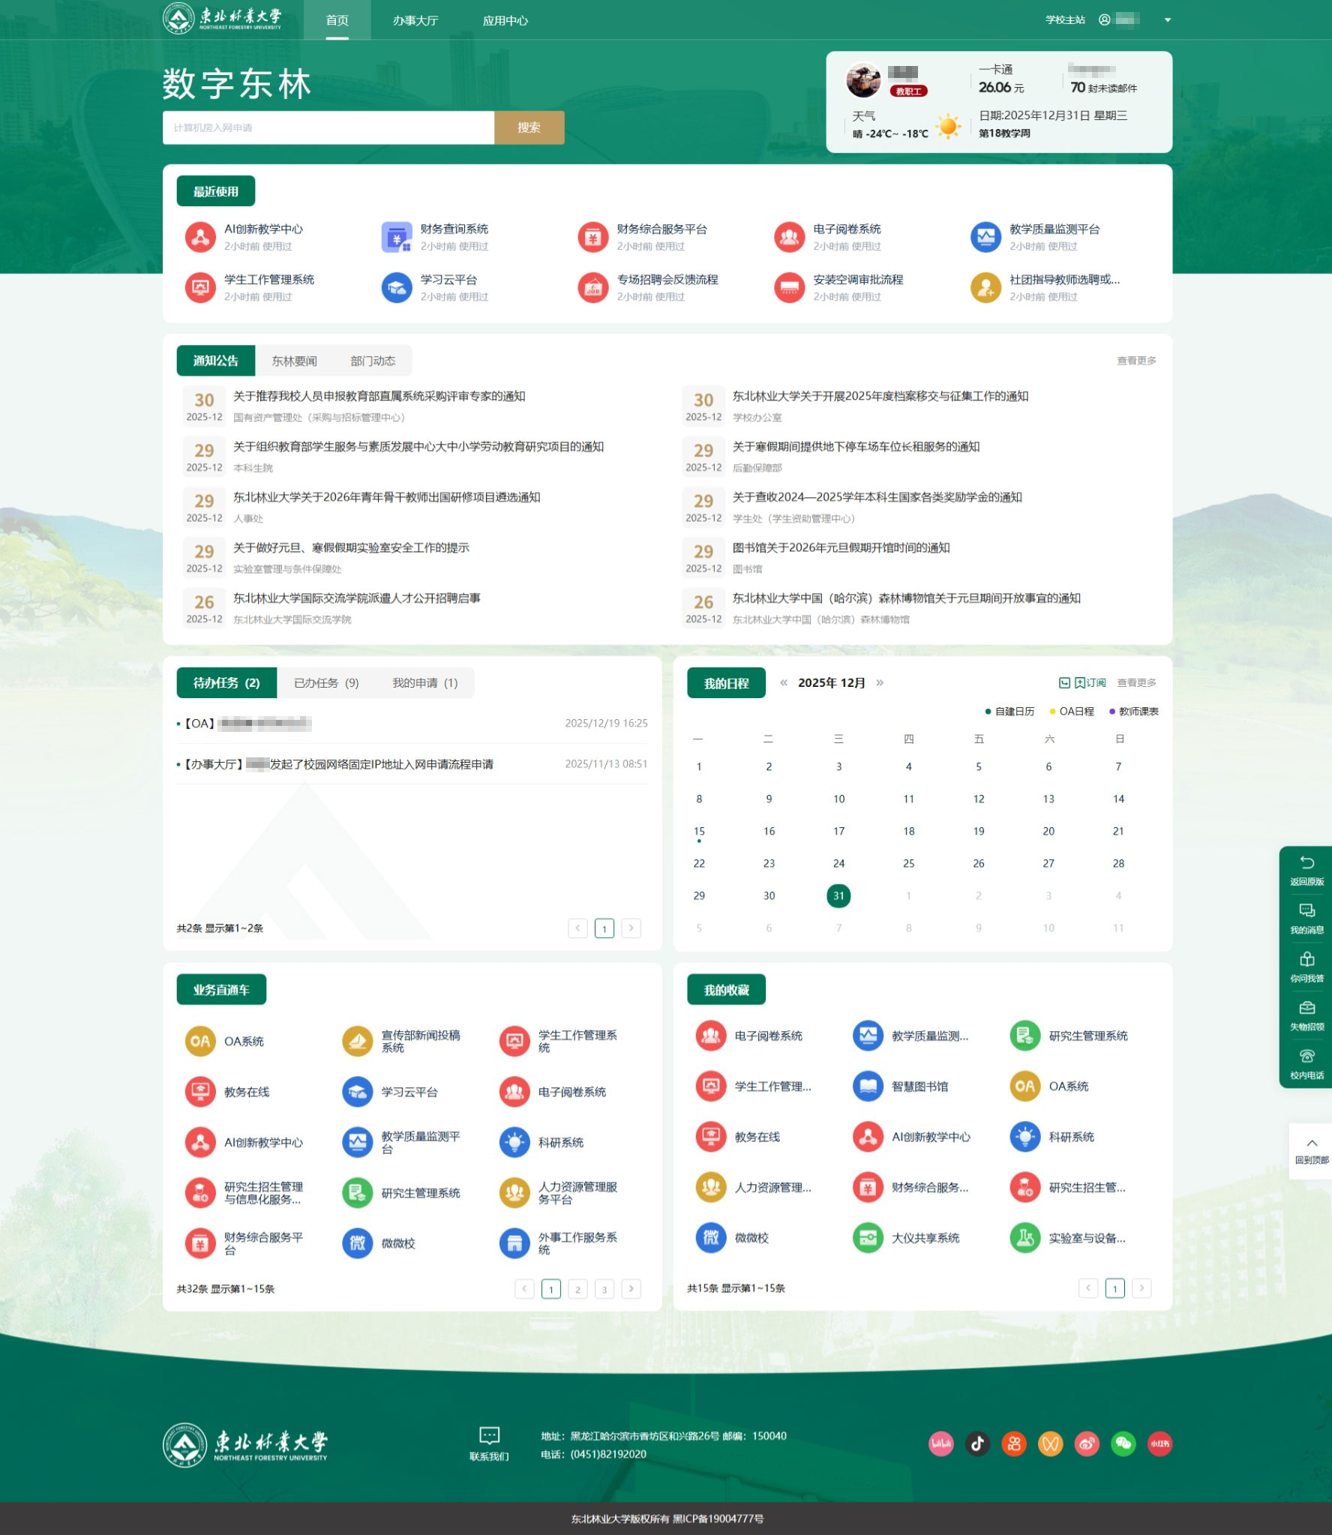Open 校内电话 from the side toolbar
This screenshot has width=1332, height=1535.
[1306, 1057]
